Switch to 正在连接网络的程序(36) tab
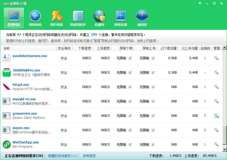This screenshot has height=160, width=227. (x=24, y=156)
